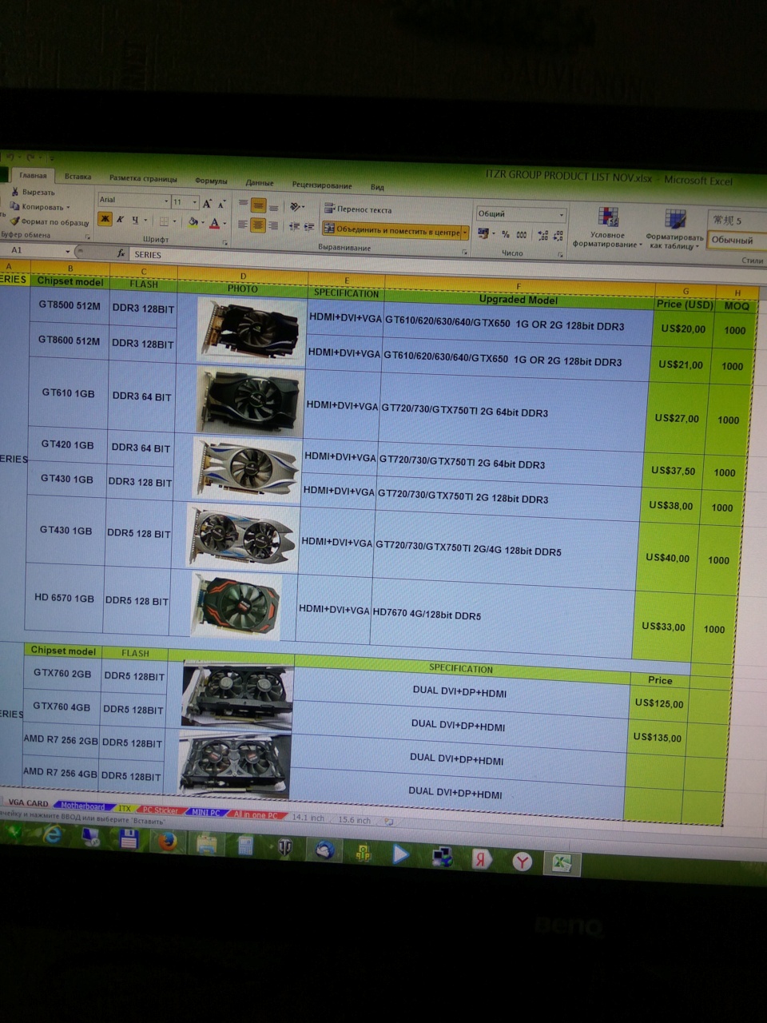
Task: Open the Arial font name dropdown
Action: pos(166,201)
